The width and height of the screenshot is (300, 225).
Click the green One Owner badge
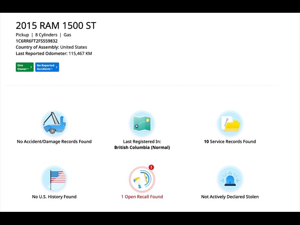[24, 67]
